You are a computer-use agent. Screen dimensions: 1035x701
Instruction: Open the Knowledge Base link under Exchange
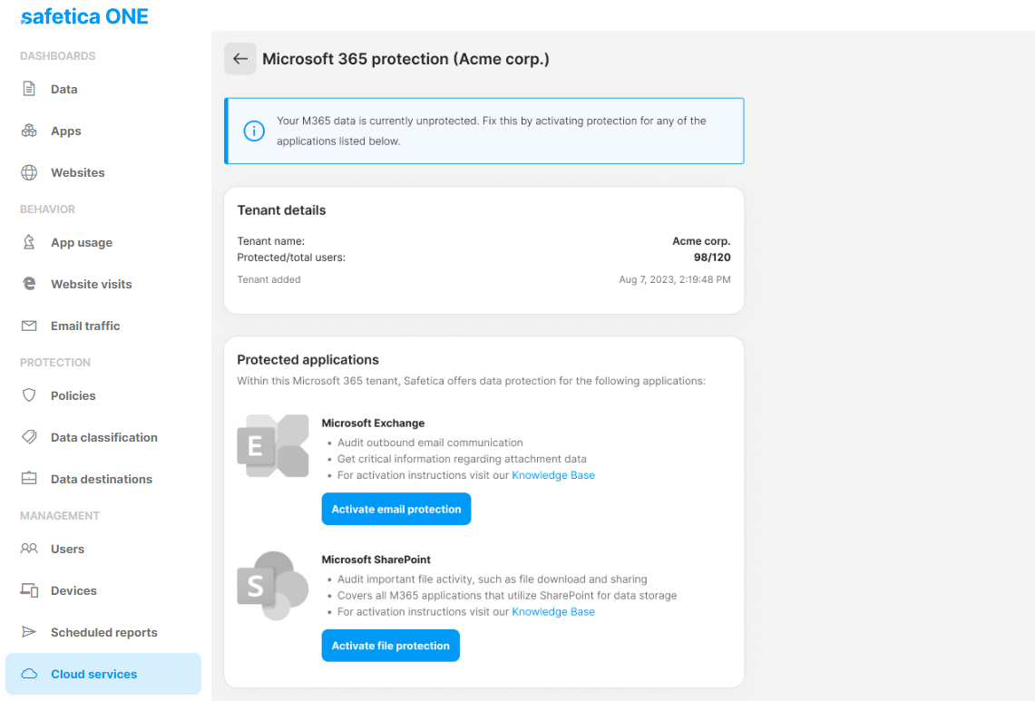pos(553,474)
